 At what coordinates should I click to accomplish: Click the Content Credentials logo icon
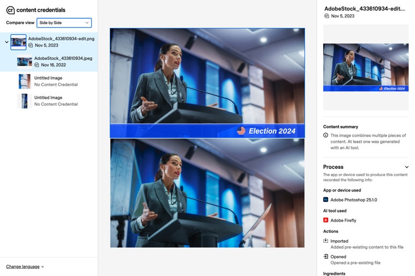click(x=10, y=10)
